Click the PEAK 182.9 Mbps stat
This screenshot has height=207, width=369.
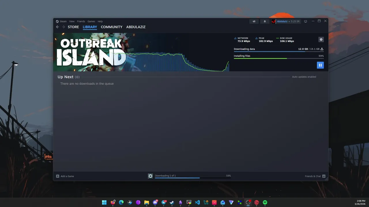pos(264,40)
